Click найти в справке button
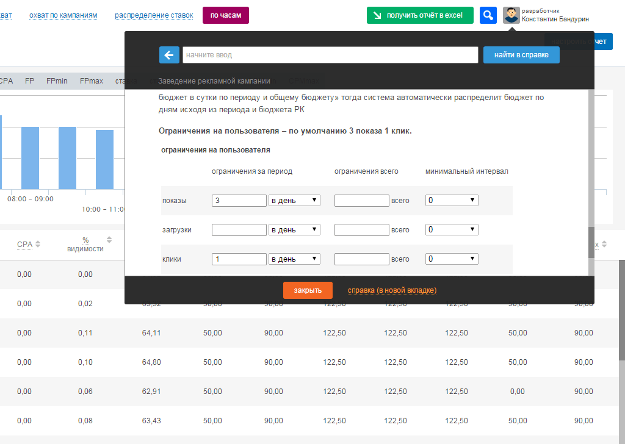Image resolution: width=625 pixels, height=444 pixels. point(521,55)
